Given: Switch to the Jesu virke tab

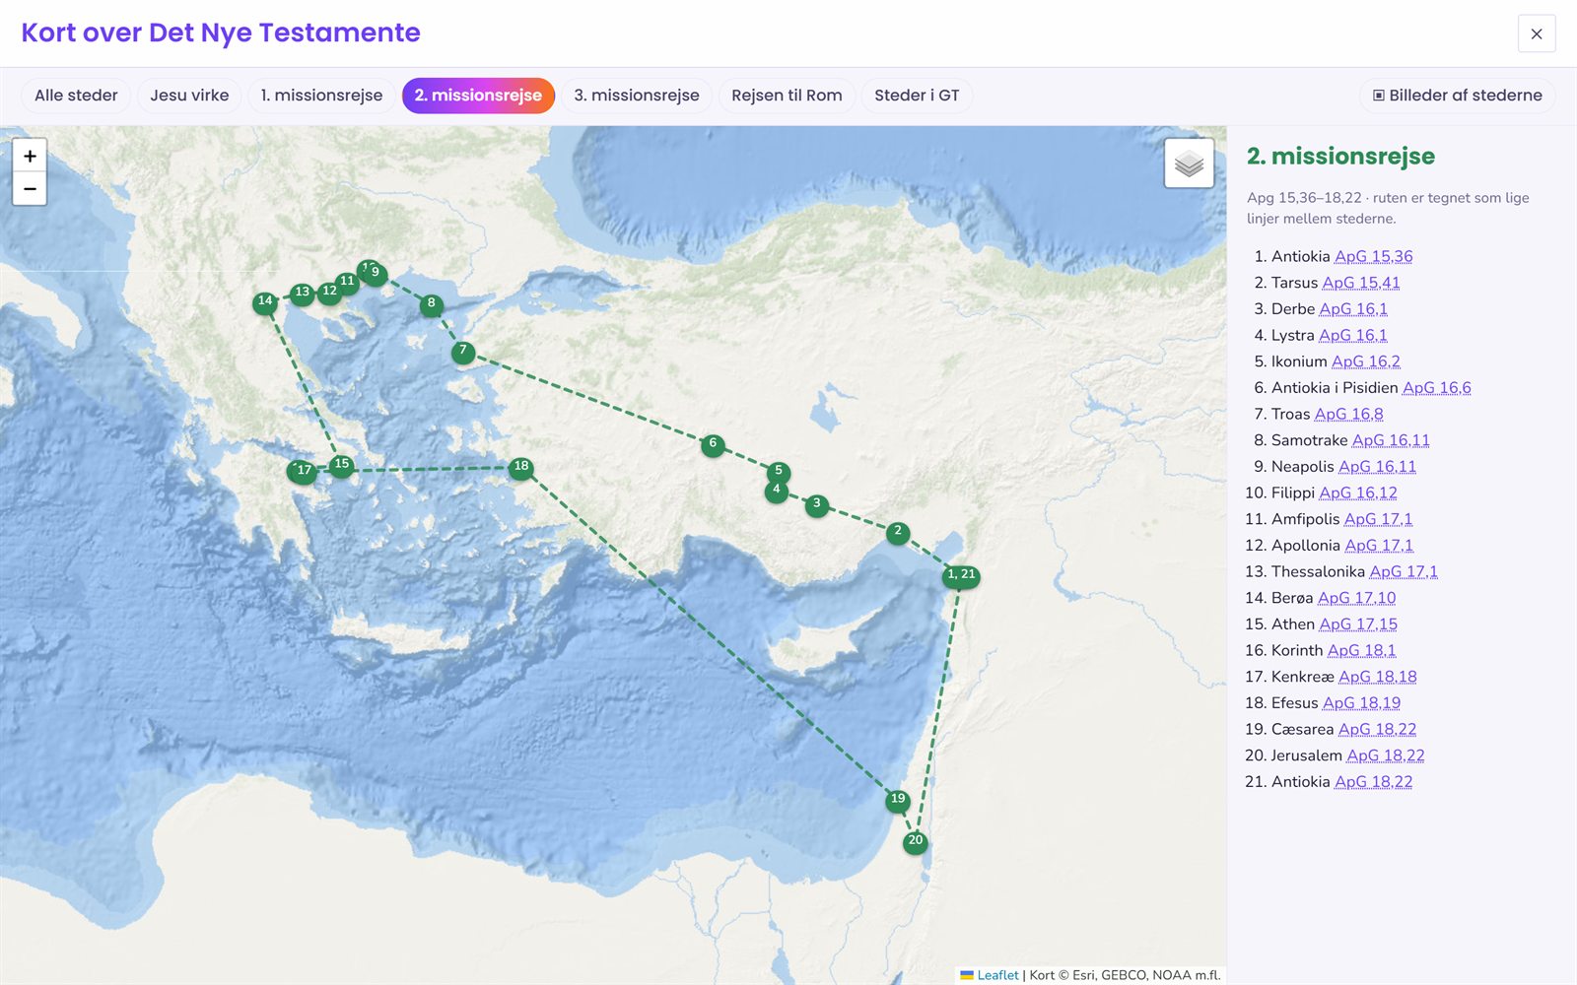Looking at the screenshot, I should pos(189,96).
